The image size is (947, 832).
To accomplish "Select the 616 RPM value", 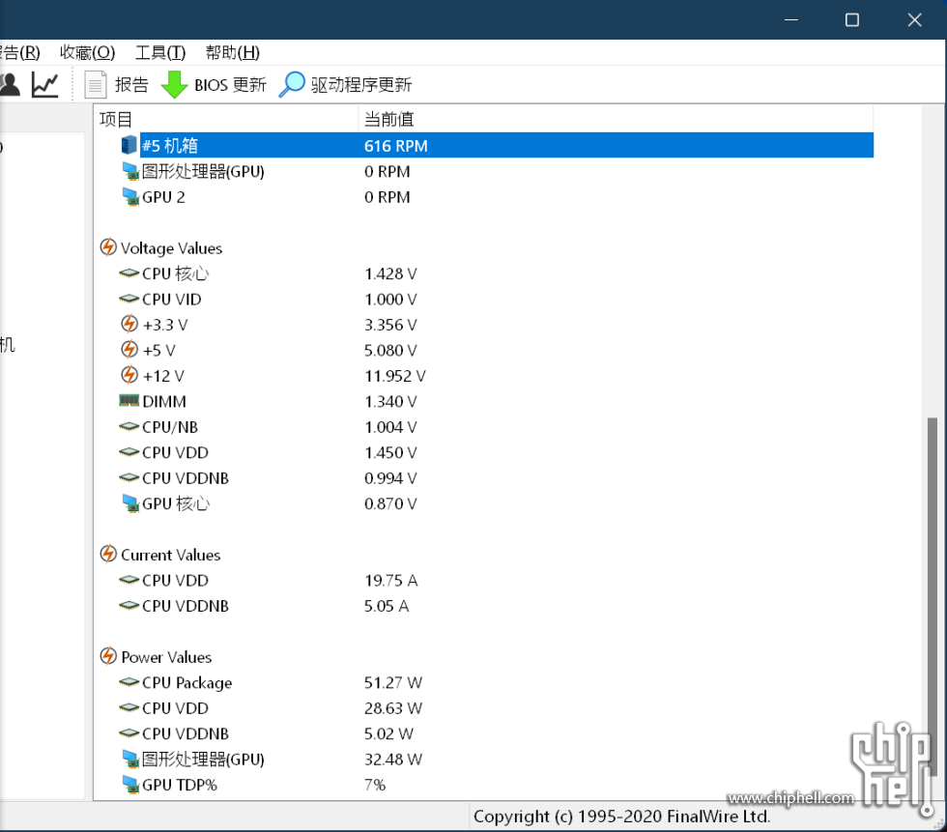I will 395,146.
